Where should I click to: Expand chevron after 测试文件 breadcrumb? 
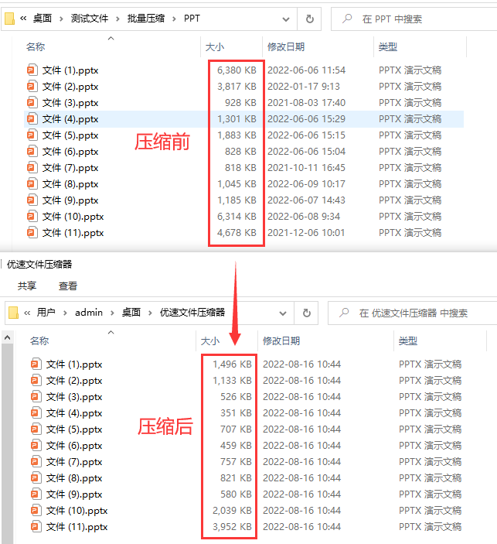117,19
